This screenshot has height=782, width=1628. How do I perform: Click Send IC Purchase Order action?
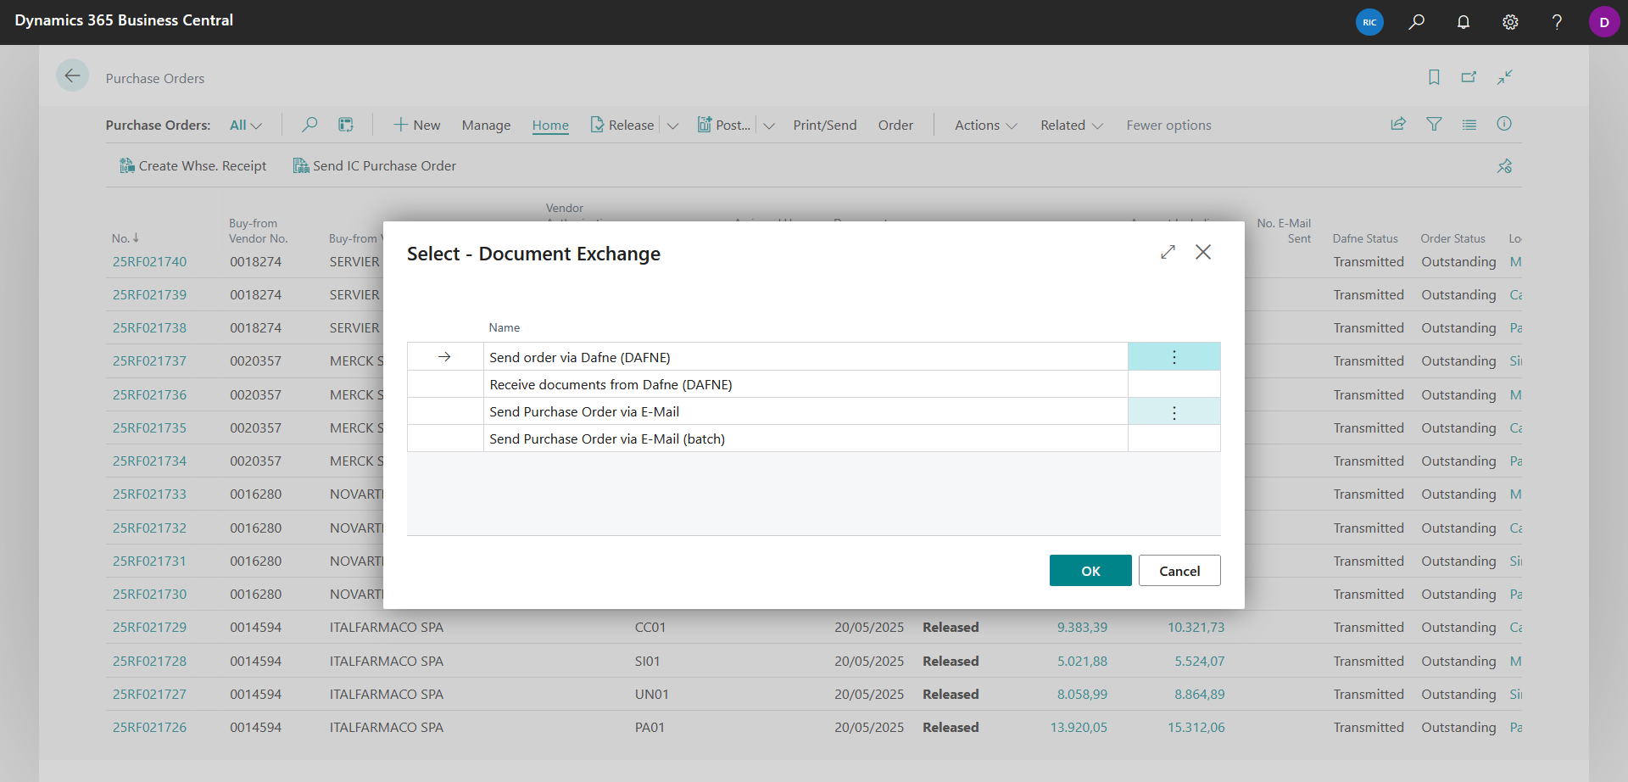tap(375, 166)
